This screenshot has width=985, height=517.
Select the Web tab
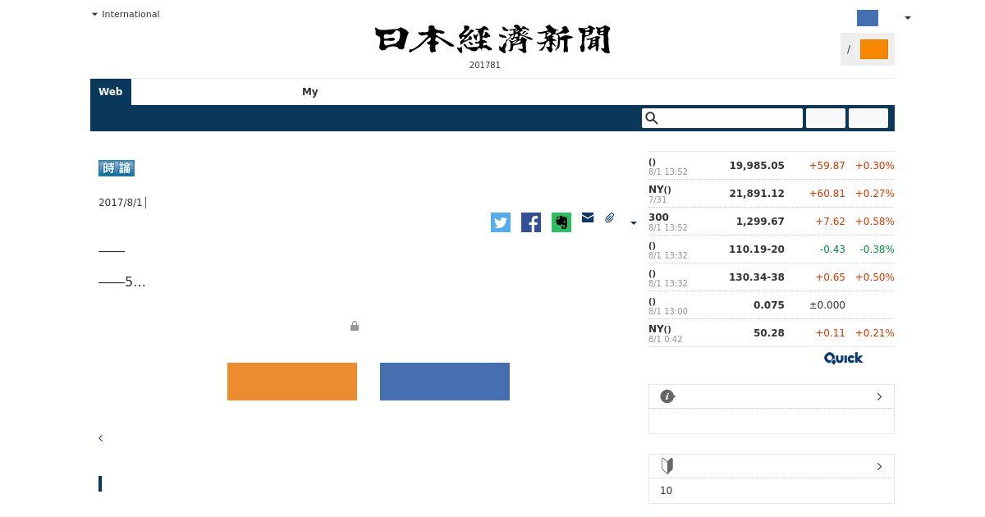click(111, 92)
